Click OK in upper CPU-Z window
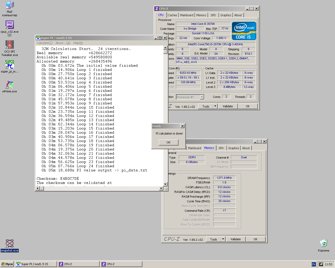 point(248,106)
